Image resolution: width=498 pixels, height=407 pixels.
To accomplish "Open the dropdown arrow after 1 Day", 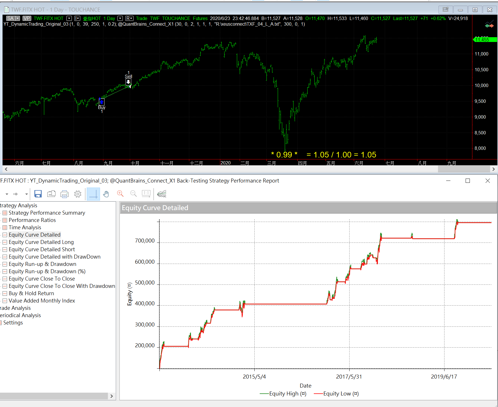I will pos(120,18).
